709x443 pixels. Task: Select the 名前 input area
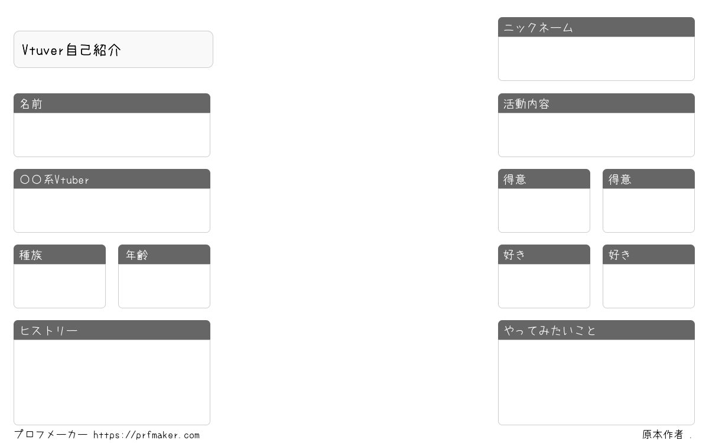click(x=112, y=135)
